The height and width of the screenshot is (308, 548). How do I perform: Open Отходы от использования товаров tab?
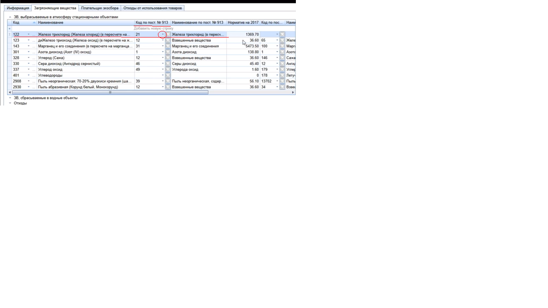point(152,8)
